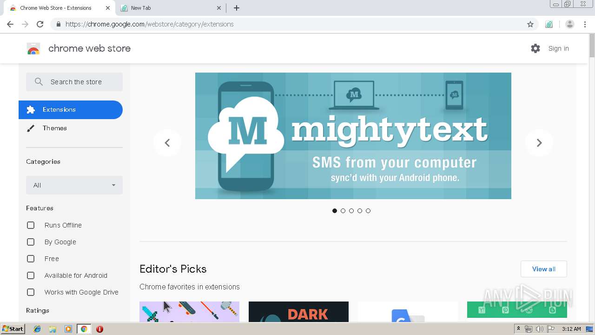Viewport: 595px width, 335px height.
Task: Click the padlock site info icon
Action: tap(58, 24)
